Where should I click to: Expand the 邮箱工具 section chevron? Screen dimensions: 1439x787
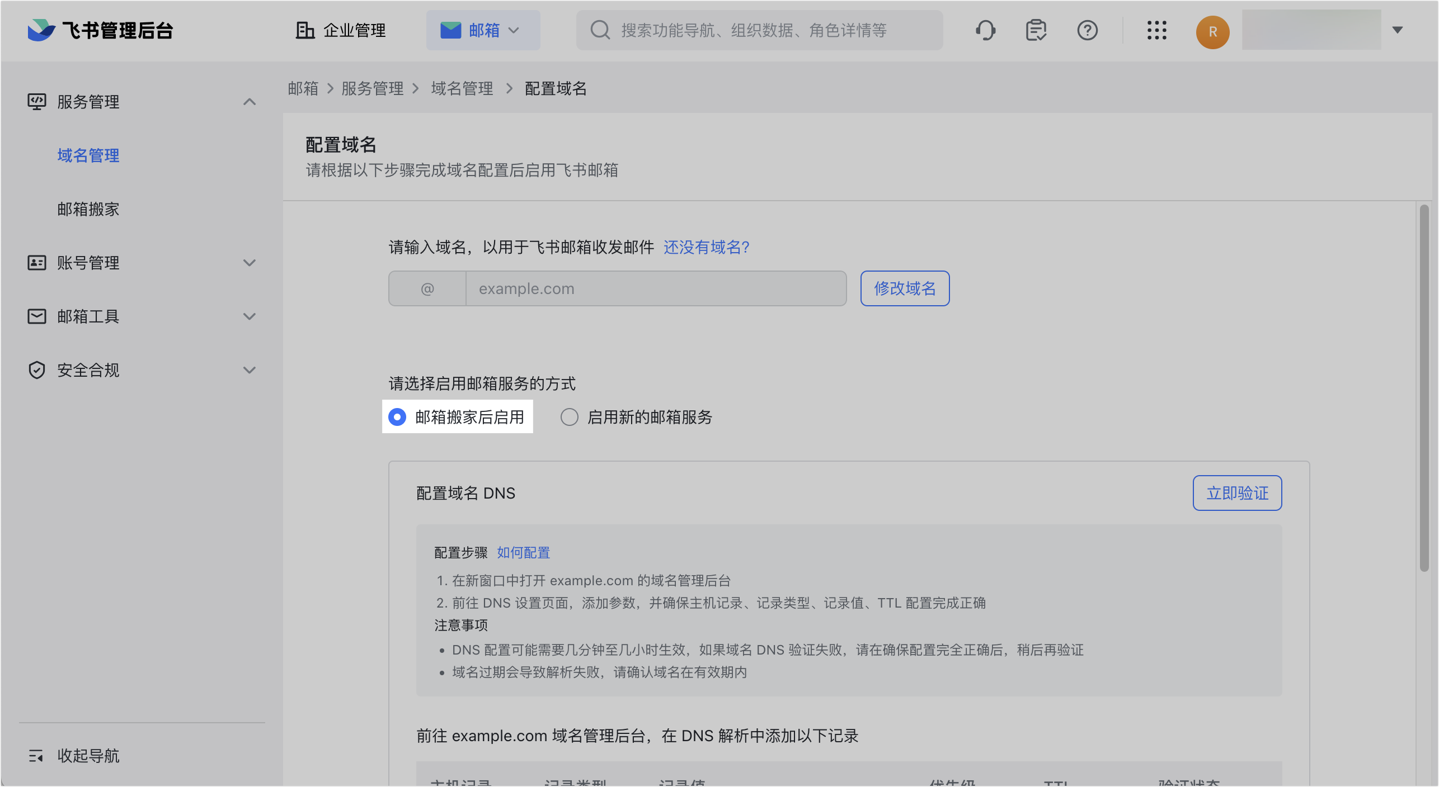tap(250, 316)
